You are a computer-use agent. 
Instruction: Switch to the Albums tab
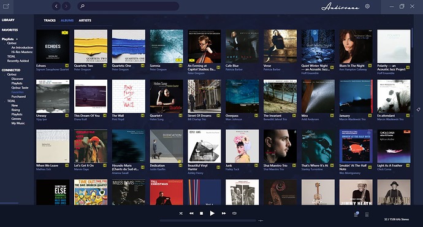coord(67,20)
